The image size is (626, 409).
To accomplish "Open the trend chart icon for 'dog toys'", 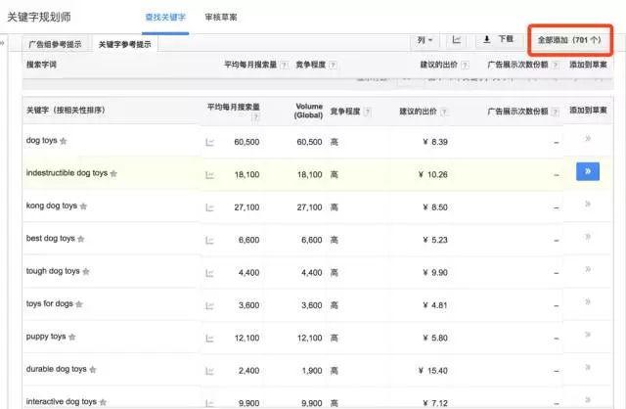I will 209,142.
